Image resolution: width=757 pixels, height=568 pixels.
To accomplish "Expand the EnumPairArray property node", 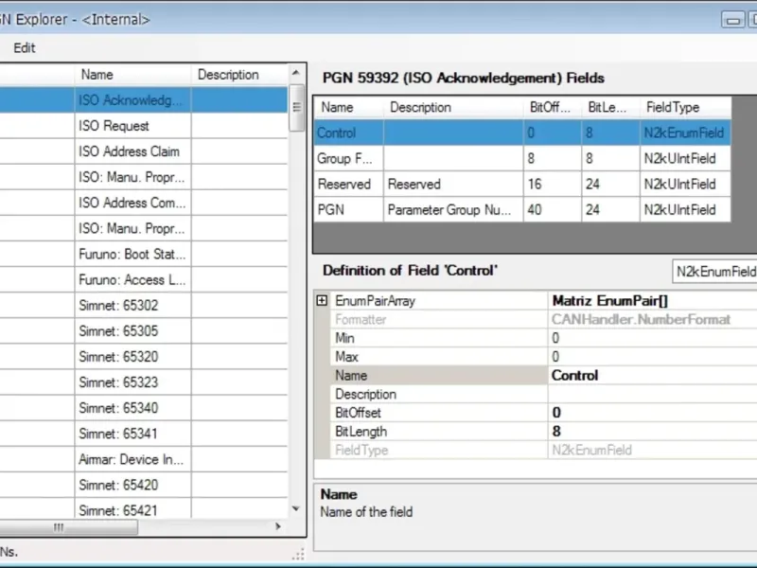I will tap(322, 300).
